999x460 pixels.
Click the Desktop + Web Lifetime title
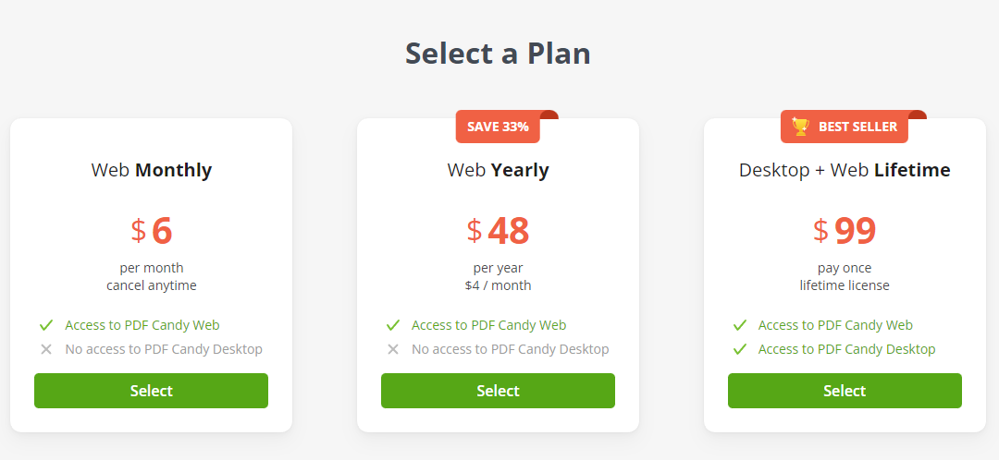pyautogui.click(x=845, y=170)
